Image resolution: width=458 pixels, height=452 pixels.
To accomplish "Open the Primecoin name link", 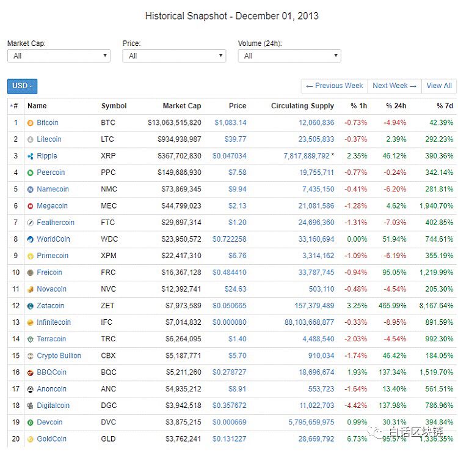I will [53, 256].
